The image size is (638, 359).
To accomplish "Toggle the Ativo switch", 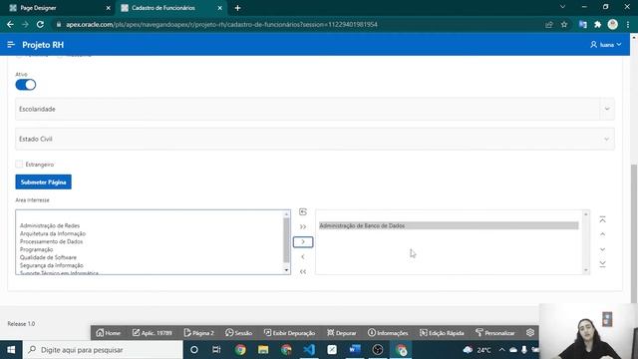I will (26, 85).
